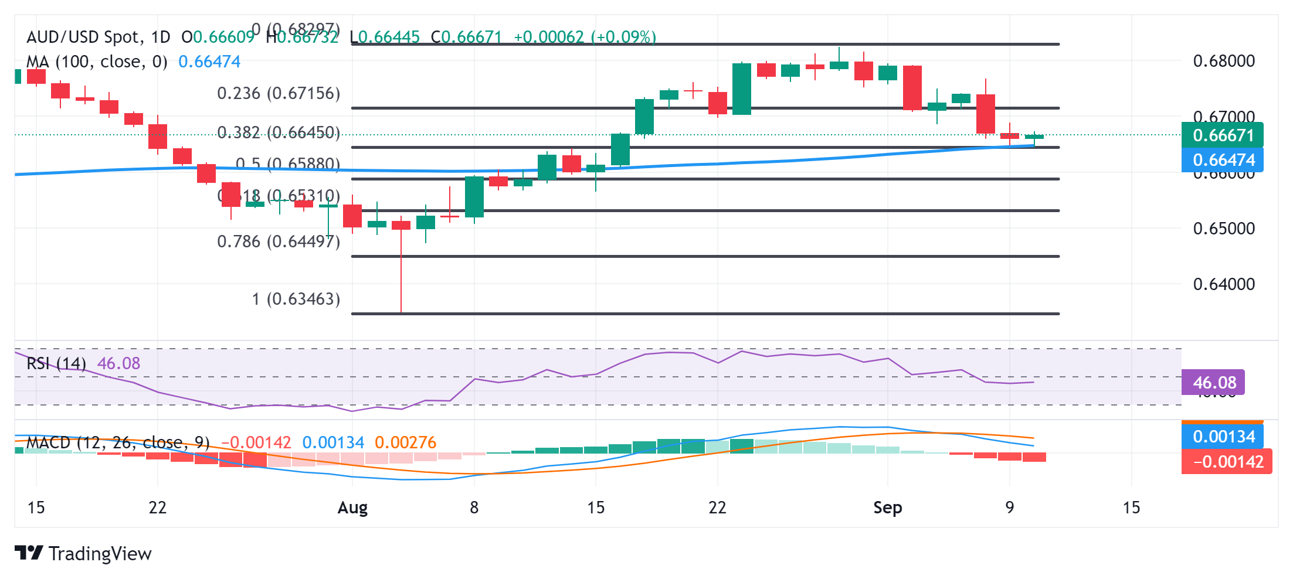Screen dimensions: 1293x579
Task: Click the 0.64000 price axis label
Action: (1224, 284)
